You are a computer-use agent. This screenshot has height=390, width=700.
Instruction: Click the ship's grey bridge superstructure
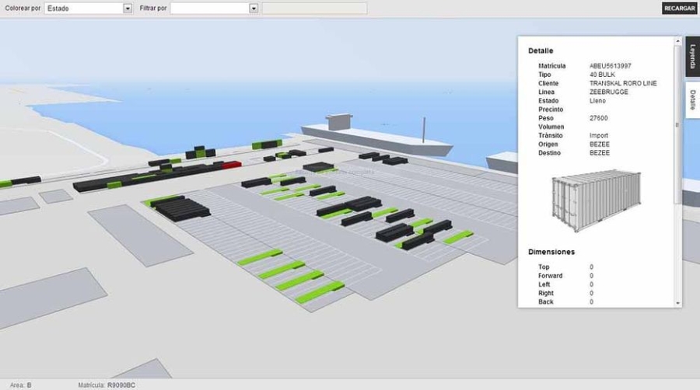click(x=339, y=122)
